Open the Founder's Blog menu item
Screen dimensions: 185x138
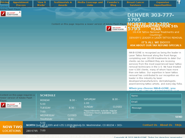[113, 4]
